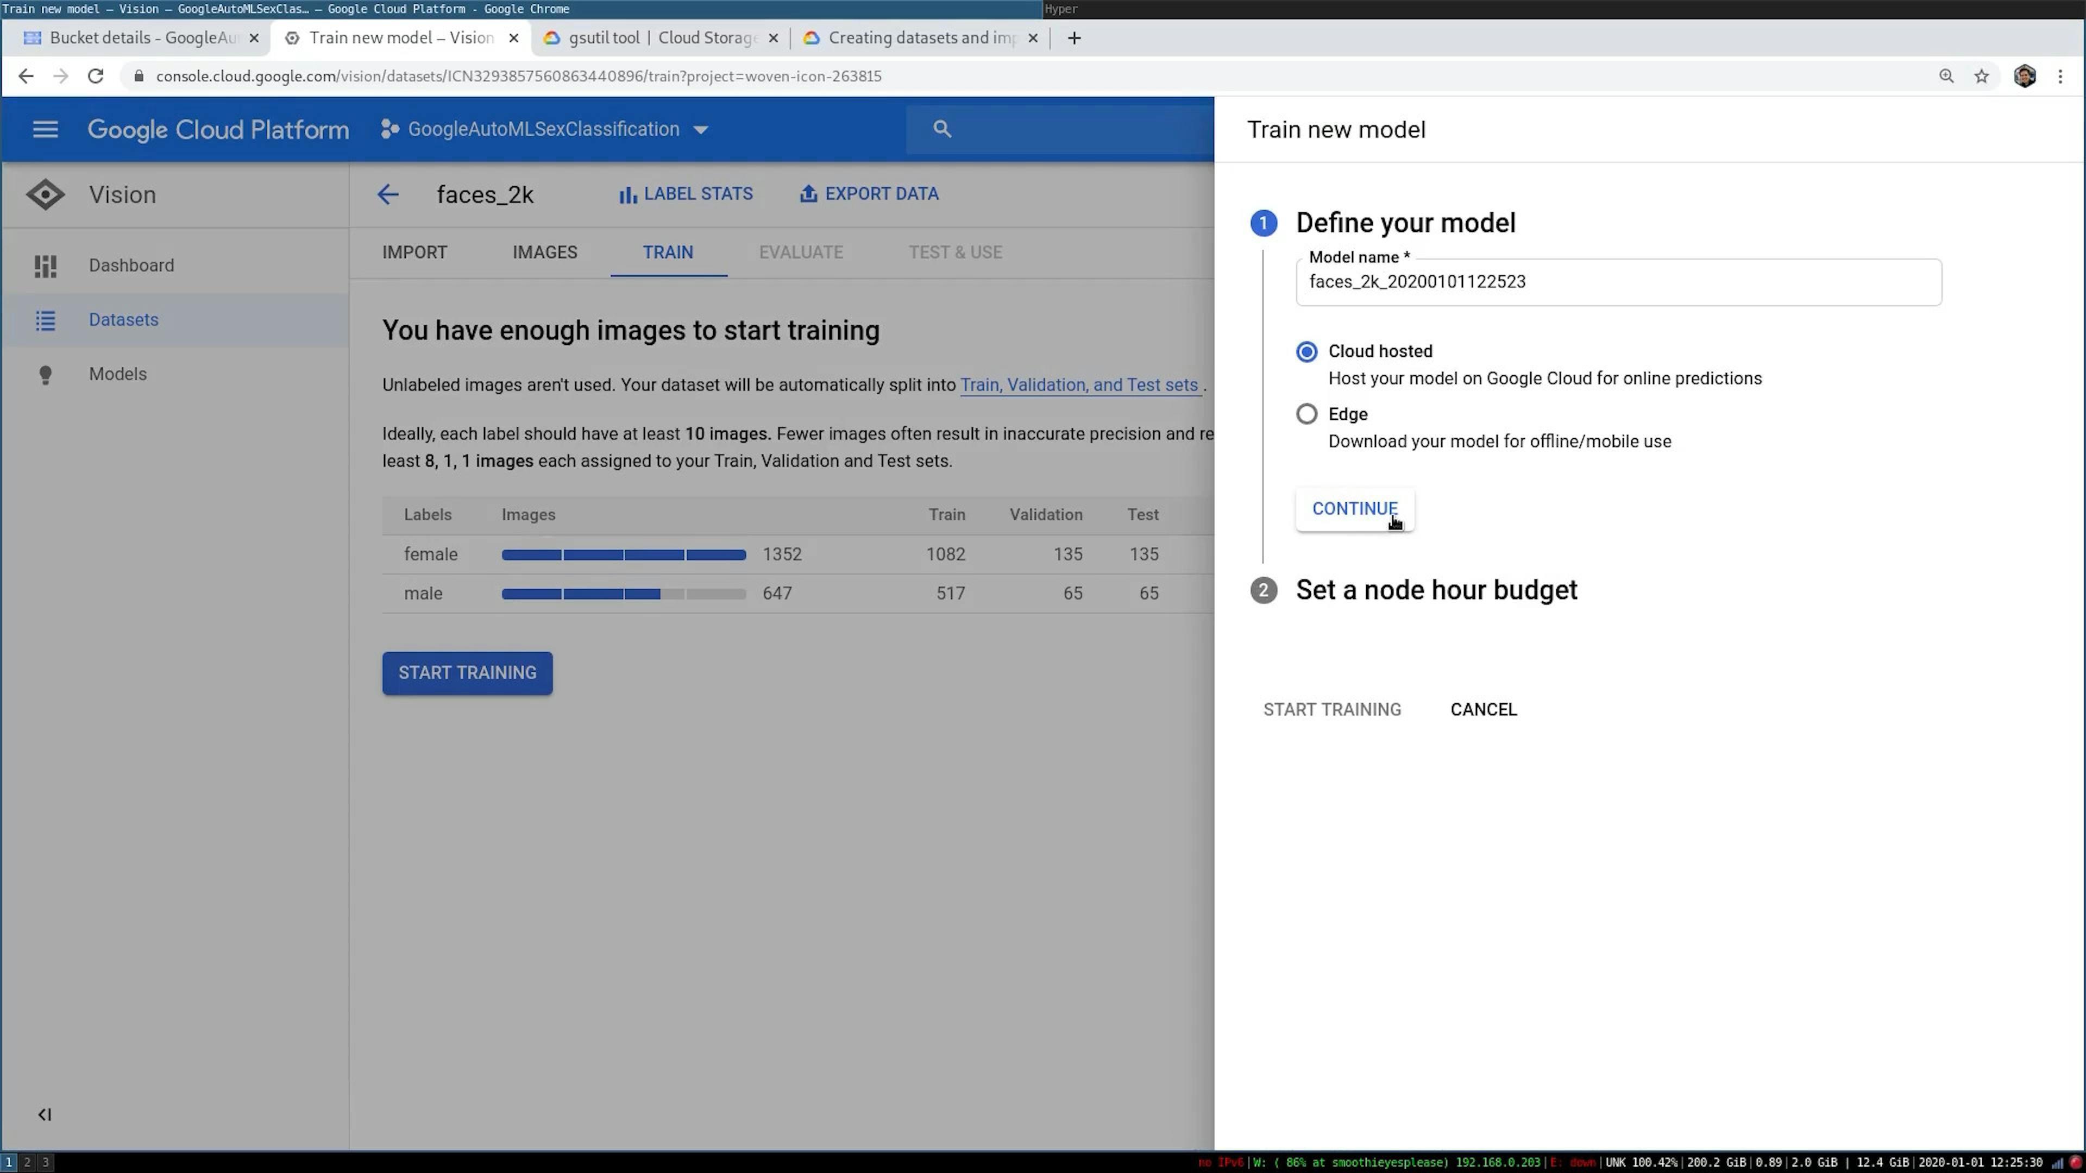The height and width of the screenshot is (1173, 2086).
Task: Close the Creating datasets tab
Action: [1033, 38]
